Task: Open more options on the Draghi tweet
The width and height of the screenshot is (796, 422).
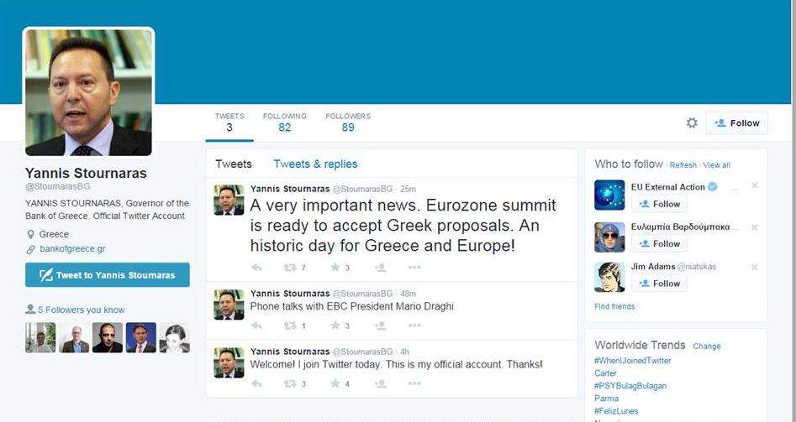Action: (x=414, y=326)
